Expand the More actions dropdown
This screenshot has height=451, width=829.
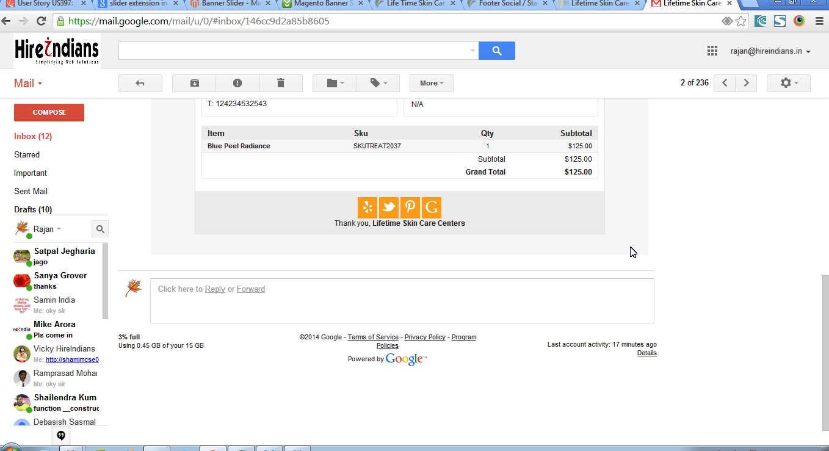pyautogui.click(x=432, y=83)
